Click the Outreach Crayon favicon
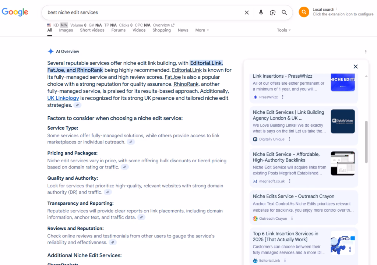Image resolution: width=377 pixels, height=265 pixels. (x=255, y=219)
